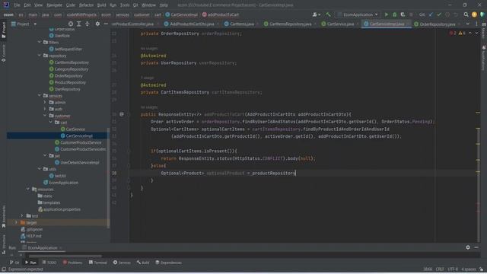Start debugging with the green bug icon
This screenshot has height=274, width=487.
[394, 14]
